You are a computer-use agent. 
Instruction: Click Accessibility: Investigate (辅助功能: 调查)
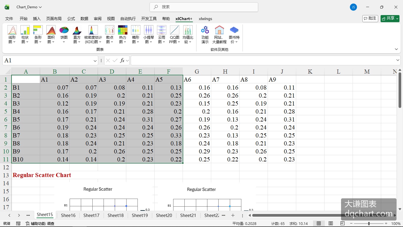coord(40,223)
